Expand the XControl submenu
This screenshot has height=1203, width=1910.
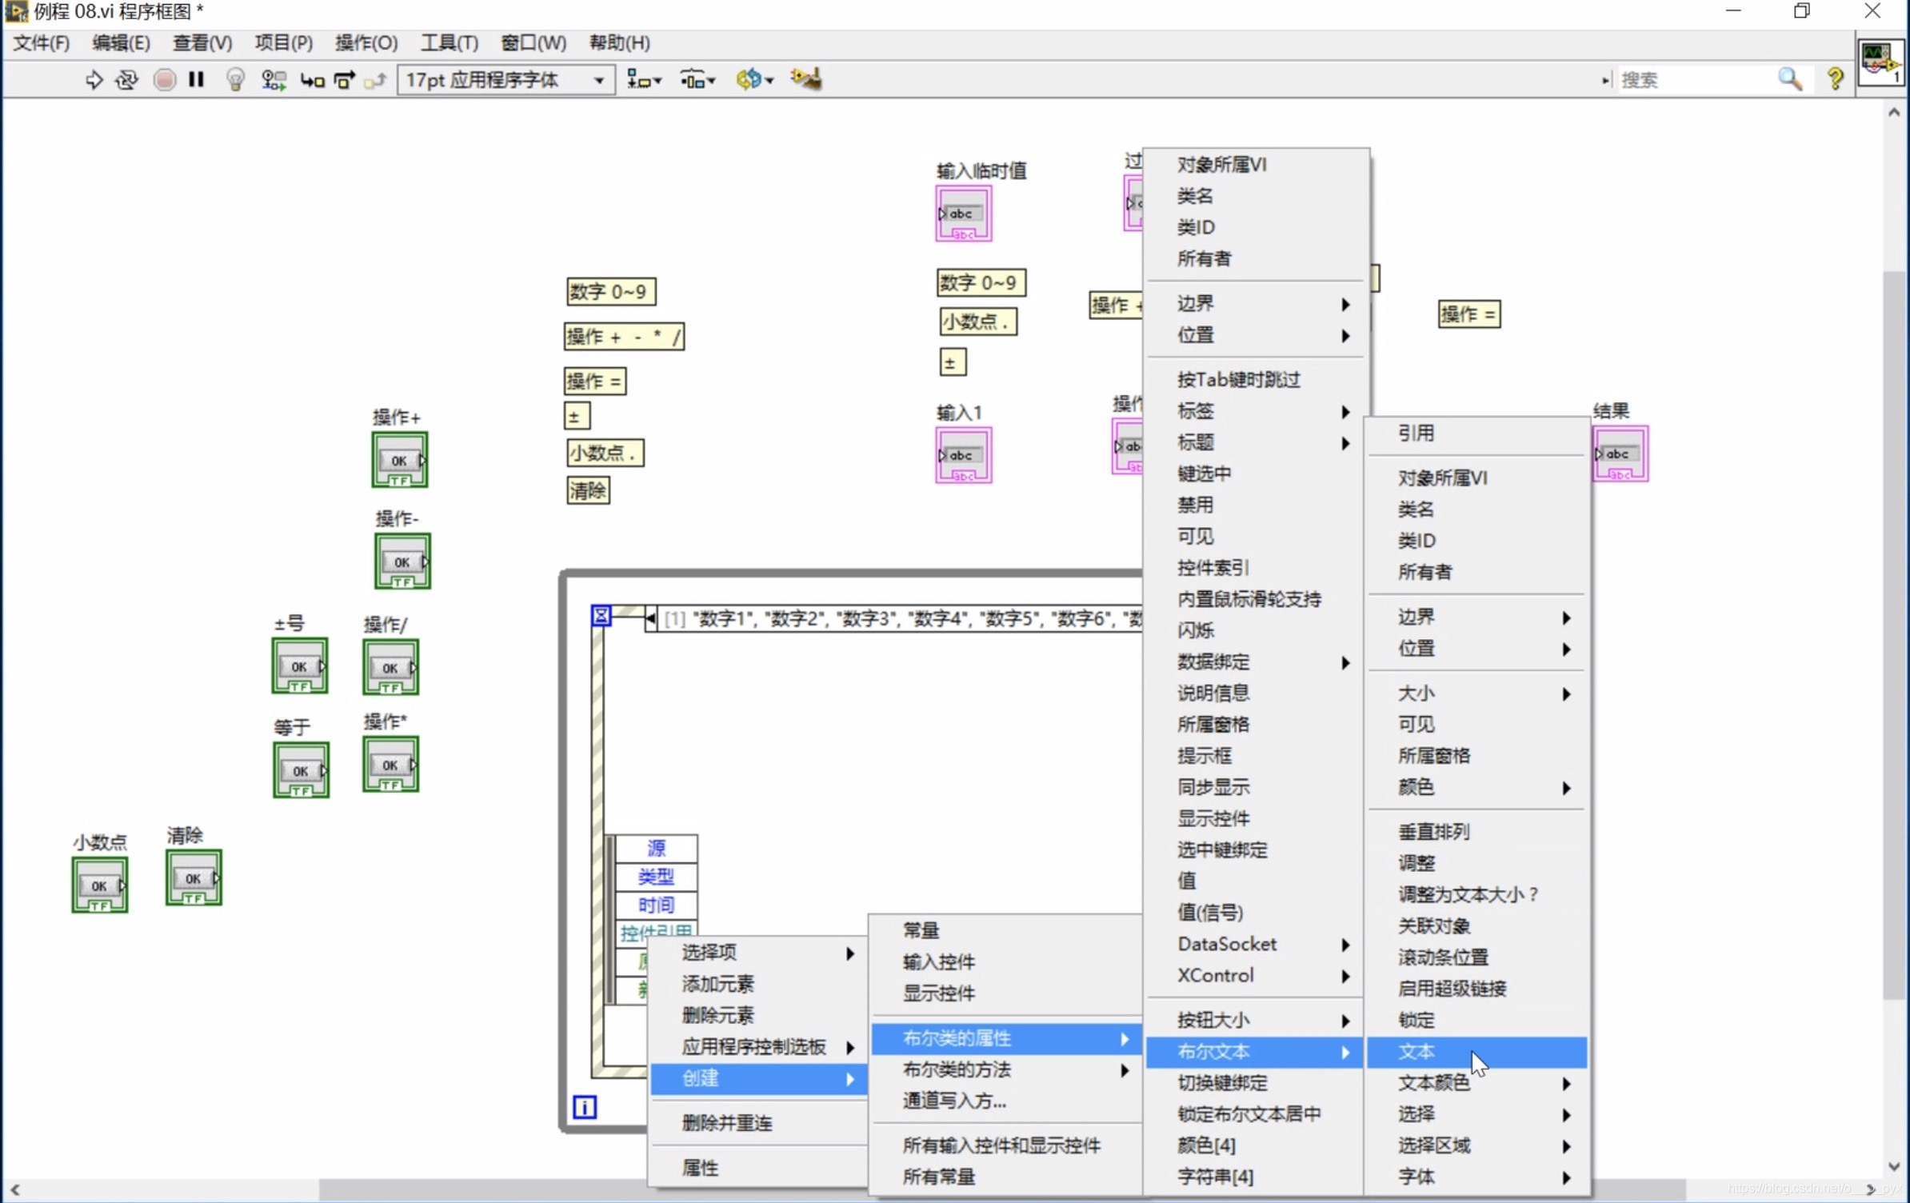[x=1255, y=976]
